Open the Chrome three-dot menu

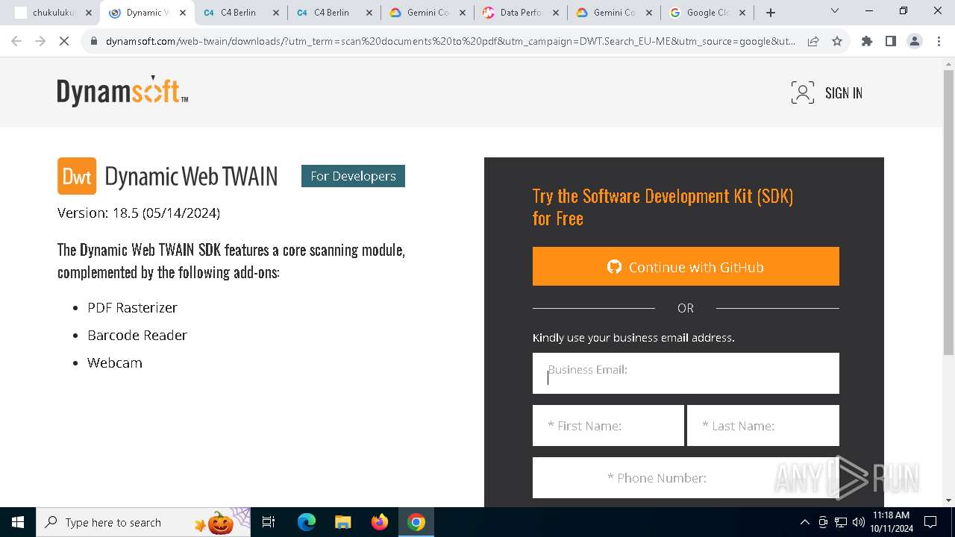[938, 41]
